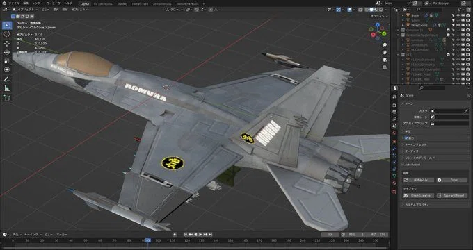The height and width of the screenshot is (250, 473).
Task: Toggle camera view with the camera gizmo icon
Action: pos(385,60)
